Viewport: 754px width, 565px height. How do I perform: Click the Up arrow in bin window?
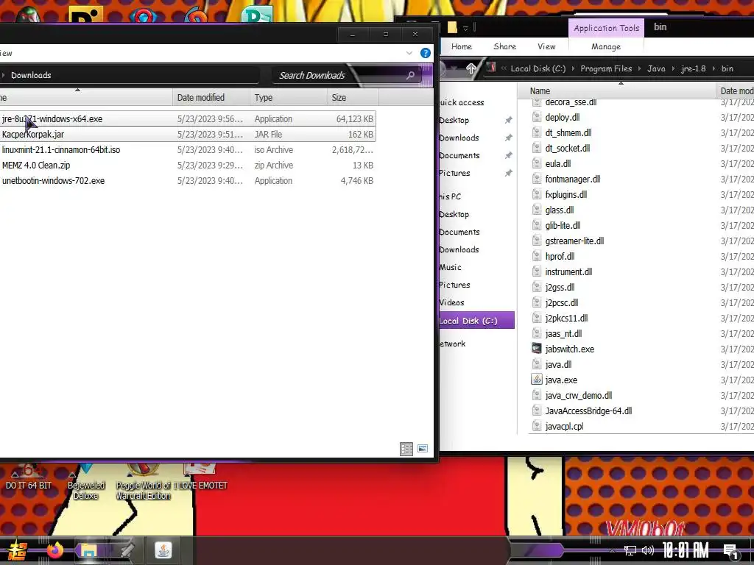pos(471,68)
